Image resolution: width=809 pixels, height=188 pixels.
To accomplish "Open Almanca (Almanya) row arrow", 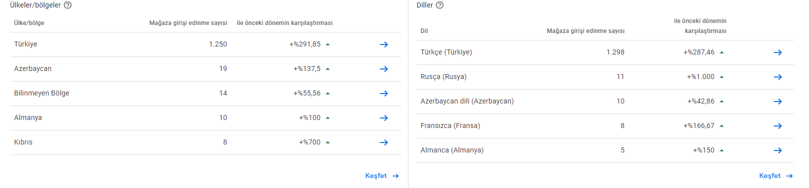I will [x=778, y=150].
